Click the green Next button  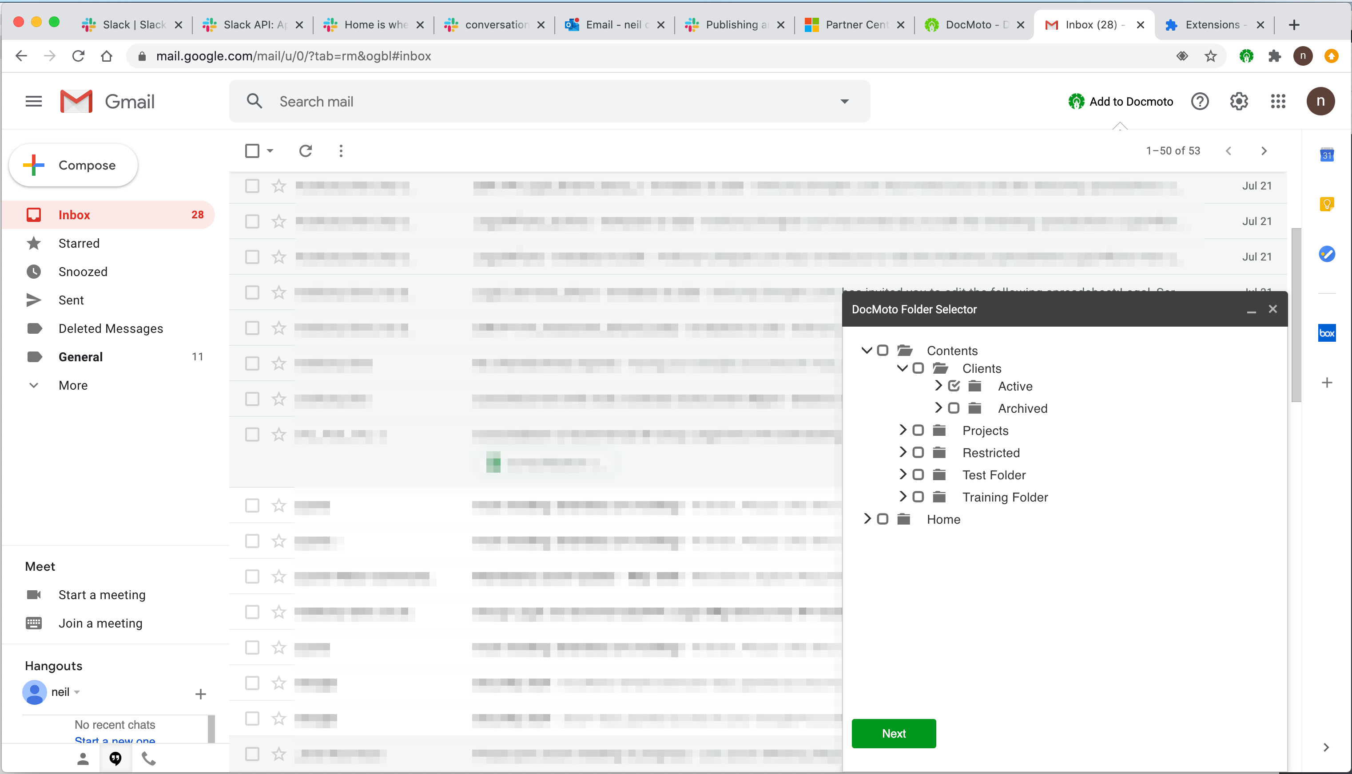(x=894, y=734)
